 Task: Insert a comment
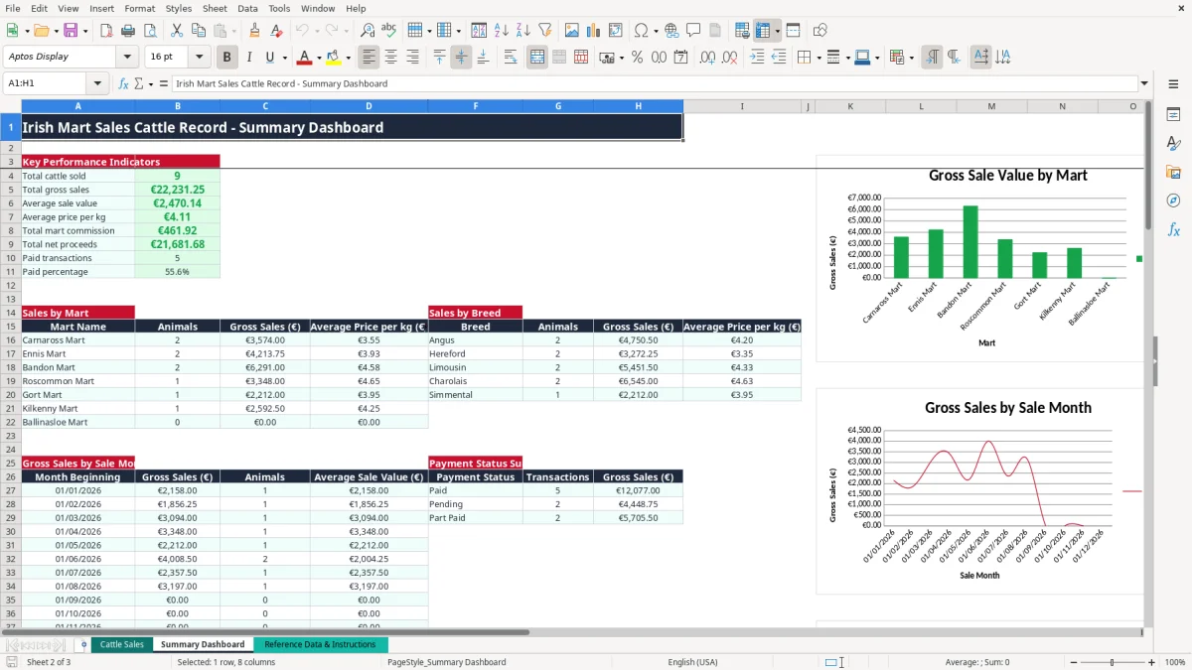[x=693, y=31]
